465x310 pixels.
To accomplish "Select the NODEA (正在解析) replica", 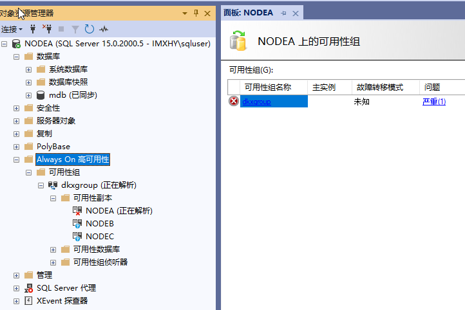I will point(119,211).
